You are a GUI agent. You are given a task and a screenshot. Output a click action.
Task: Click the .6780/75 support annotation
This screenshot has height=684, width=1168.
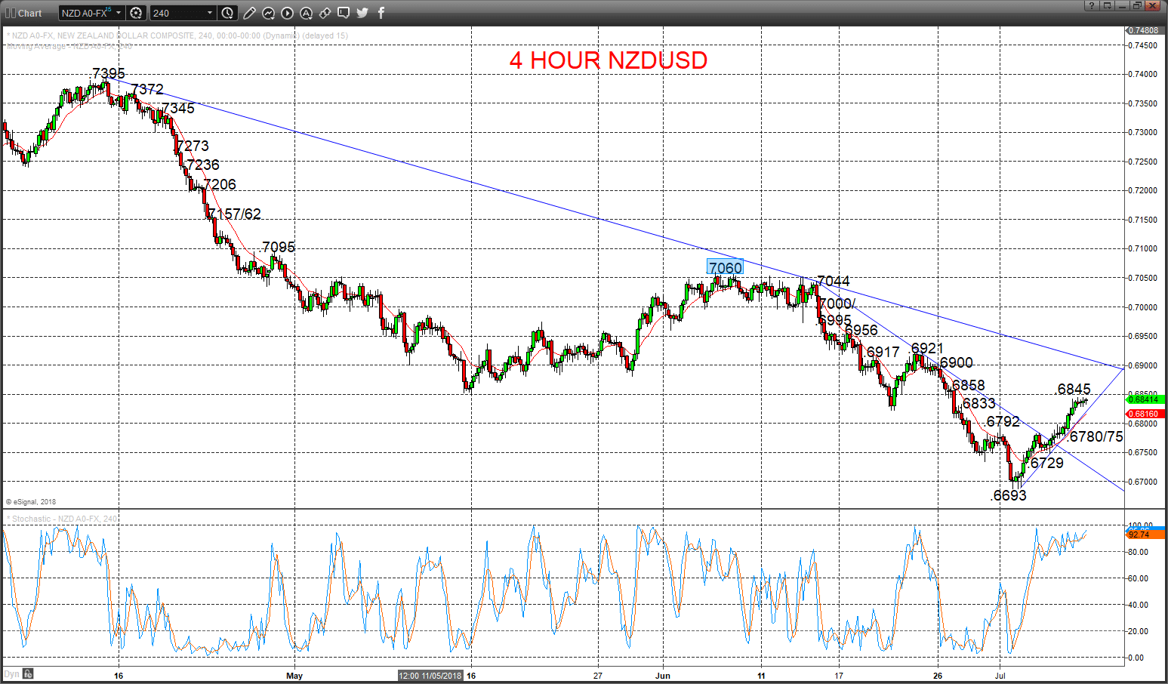1095,436
